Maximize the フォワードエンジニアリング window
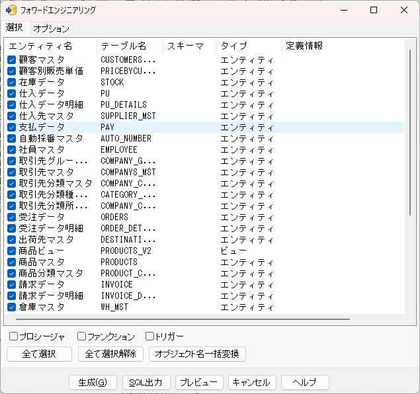Image resolution: width=420 pixels, height=394 pixels. pyautogui.click(x=374, y=10)
